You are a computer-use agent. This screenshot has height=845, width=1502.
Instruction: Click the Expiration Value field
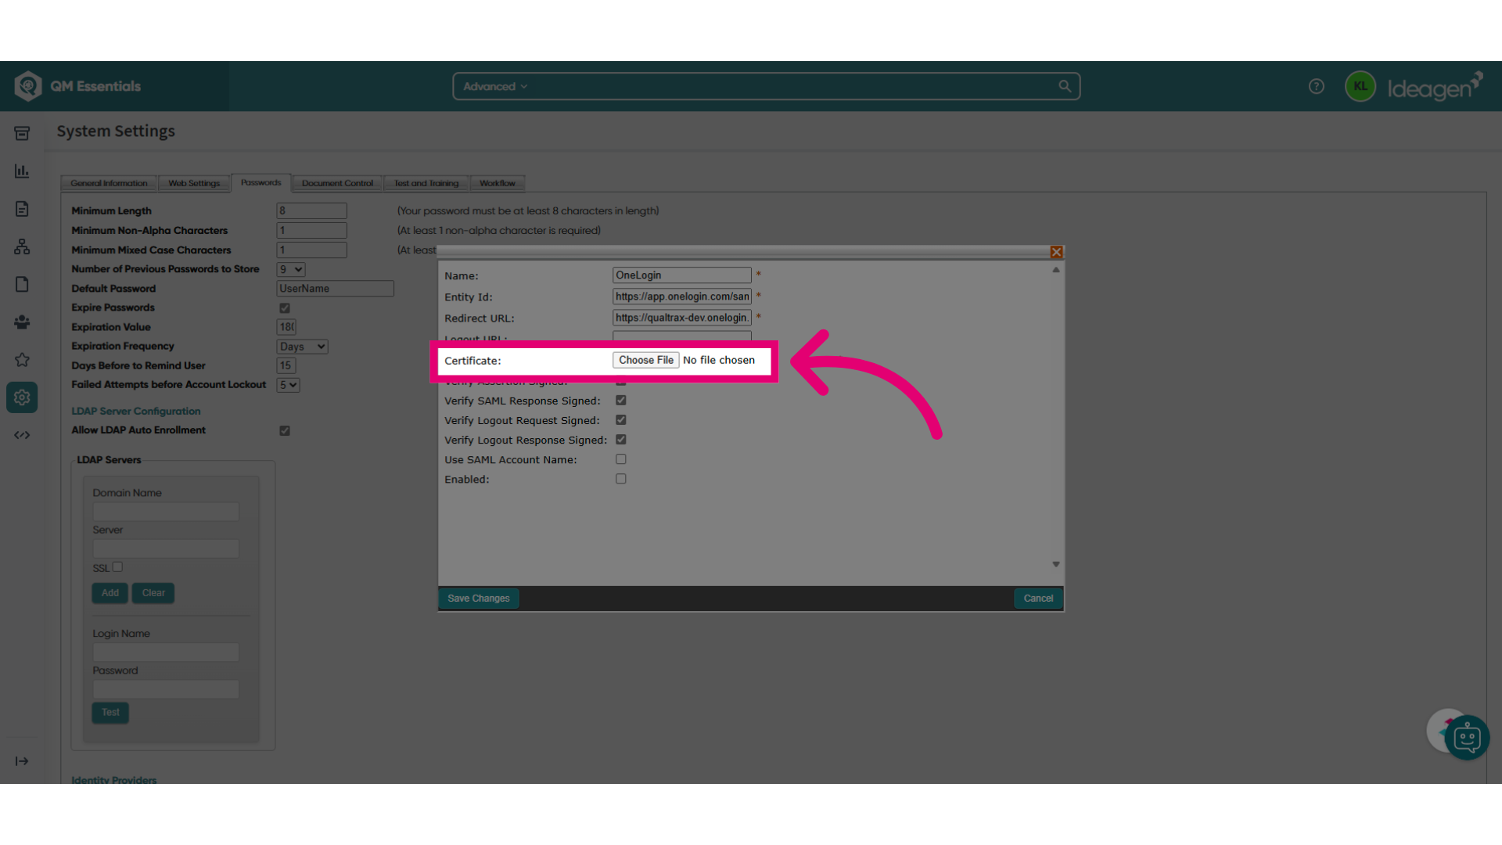tap(286, 327)
